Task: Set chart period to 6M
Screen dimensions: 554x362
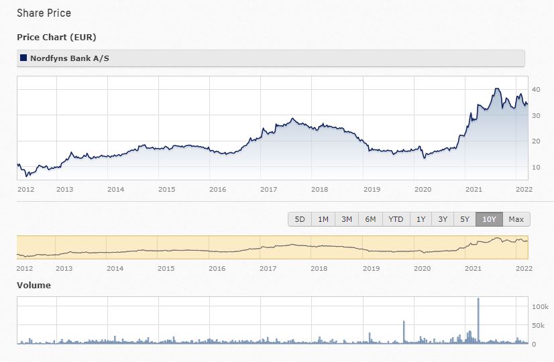Action: [370, 219]
